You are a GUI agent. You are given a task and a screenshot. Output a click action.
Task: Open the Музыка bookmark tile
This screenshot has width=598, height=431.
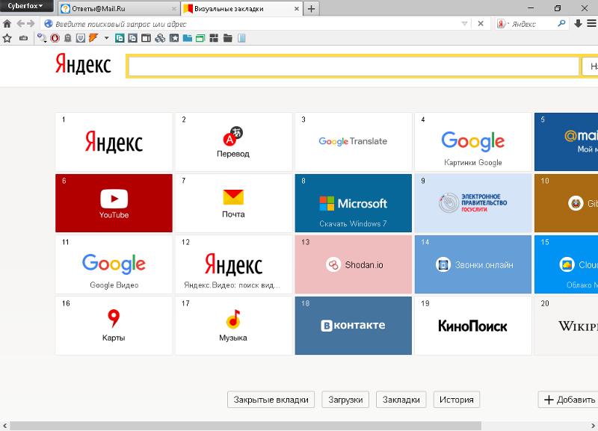click(x=233, y=326)
